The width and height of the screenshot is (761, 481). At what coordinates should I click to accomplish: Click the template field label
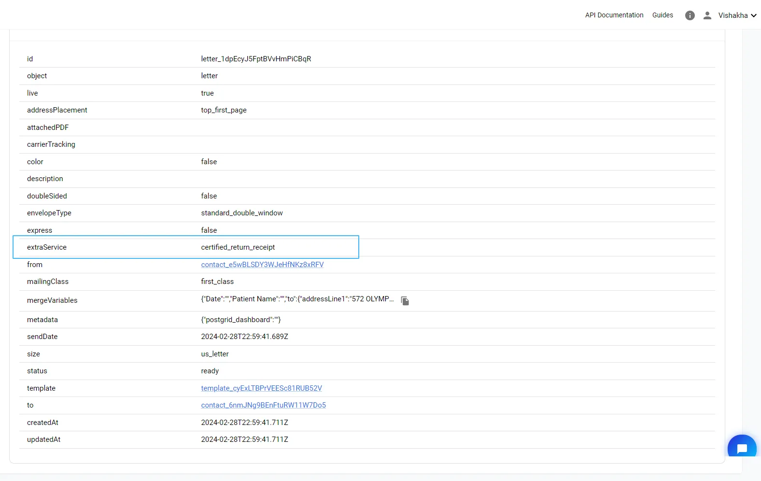[41, 388]
